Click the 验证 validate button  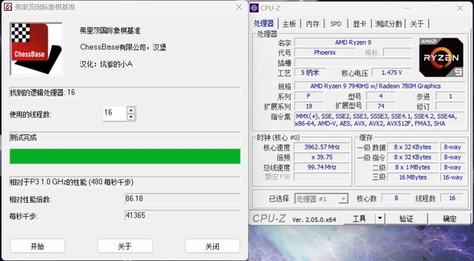point(406,219)
